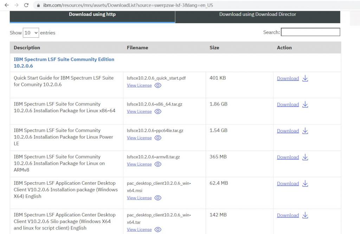Click eye icon for armv8.tar.gz license

(158, 164)
